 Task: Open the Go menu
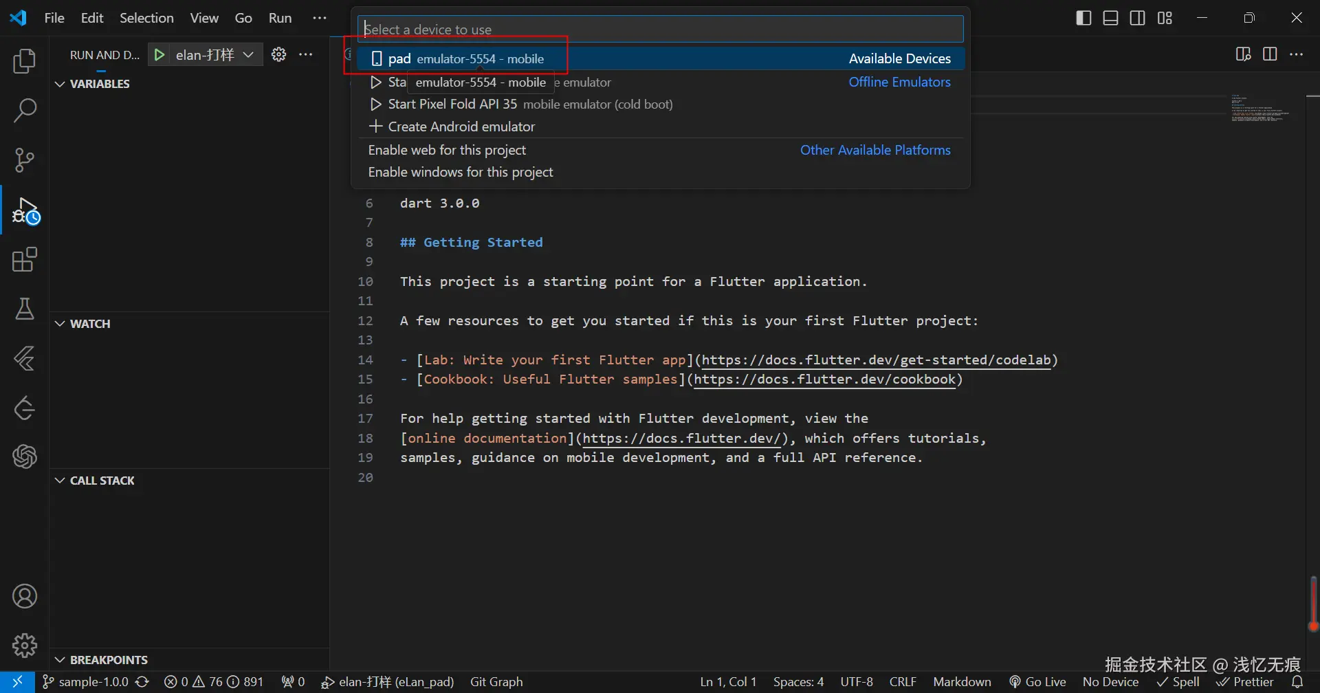point(243,18)
